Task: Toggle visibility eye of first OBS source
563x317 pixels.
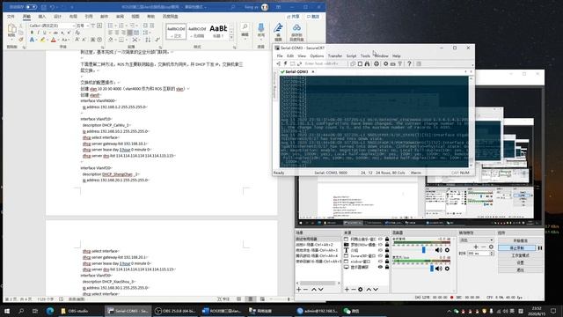Action: tap(380, 239)
